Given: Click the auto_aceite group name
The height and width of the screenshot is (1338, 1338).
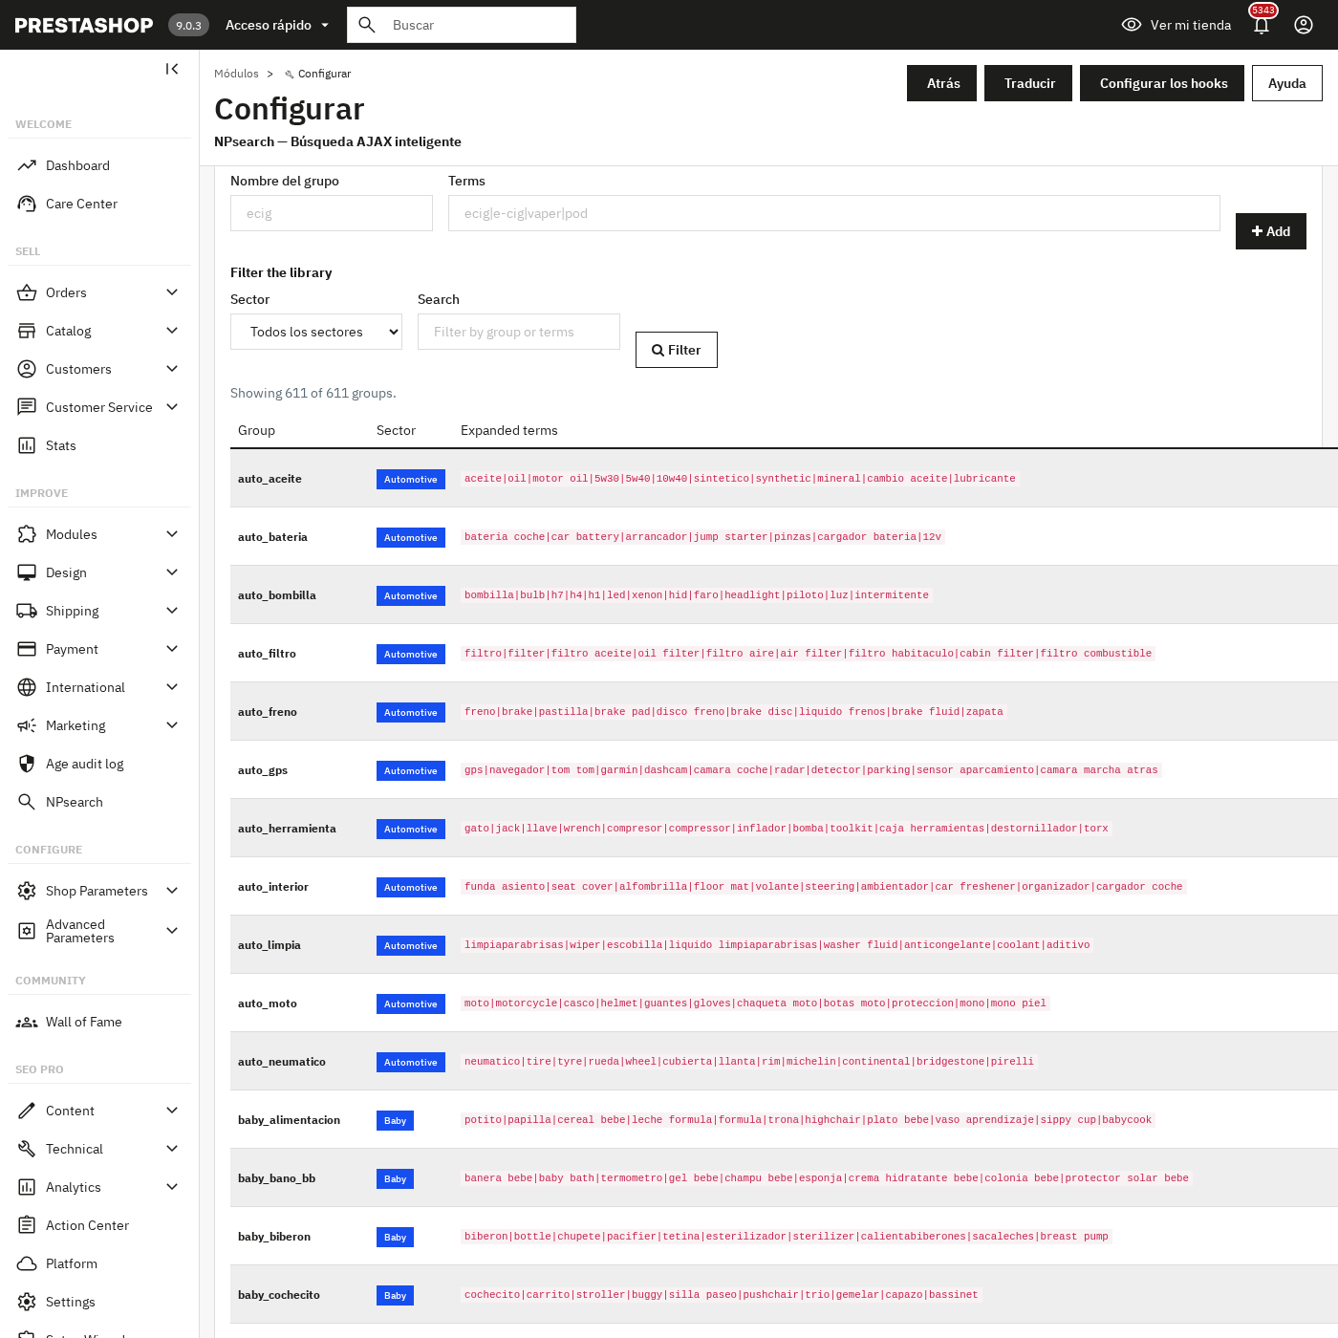Looking at the screenshot, I should pos(270,479).
